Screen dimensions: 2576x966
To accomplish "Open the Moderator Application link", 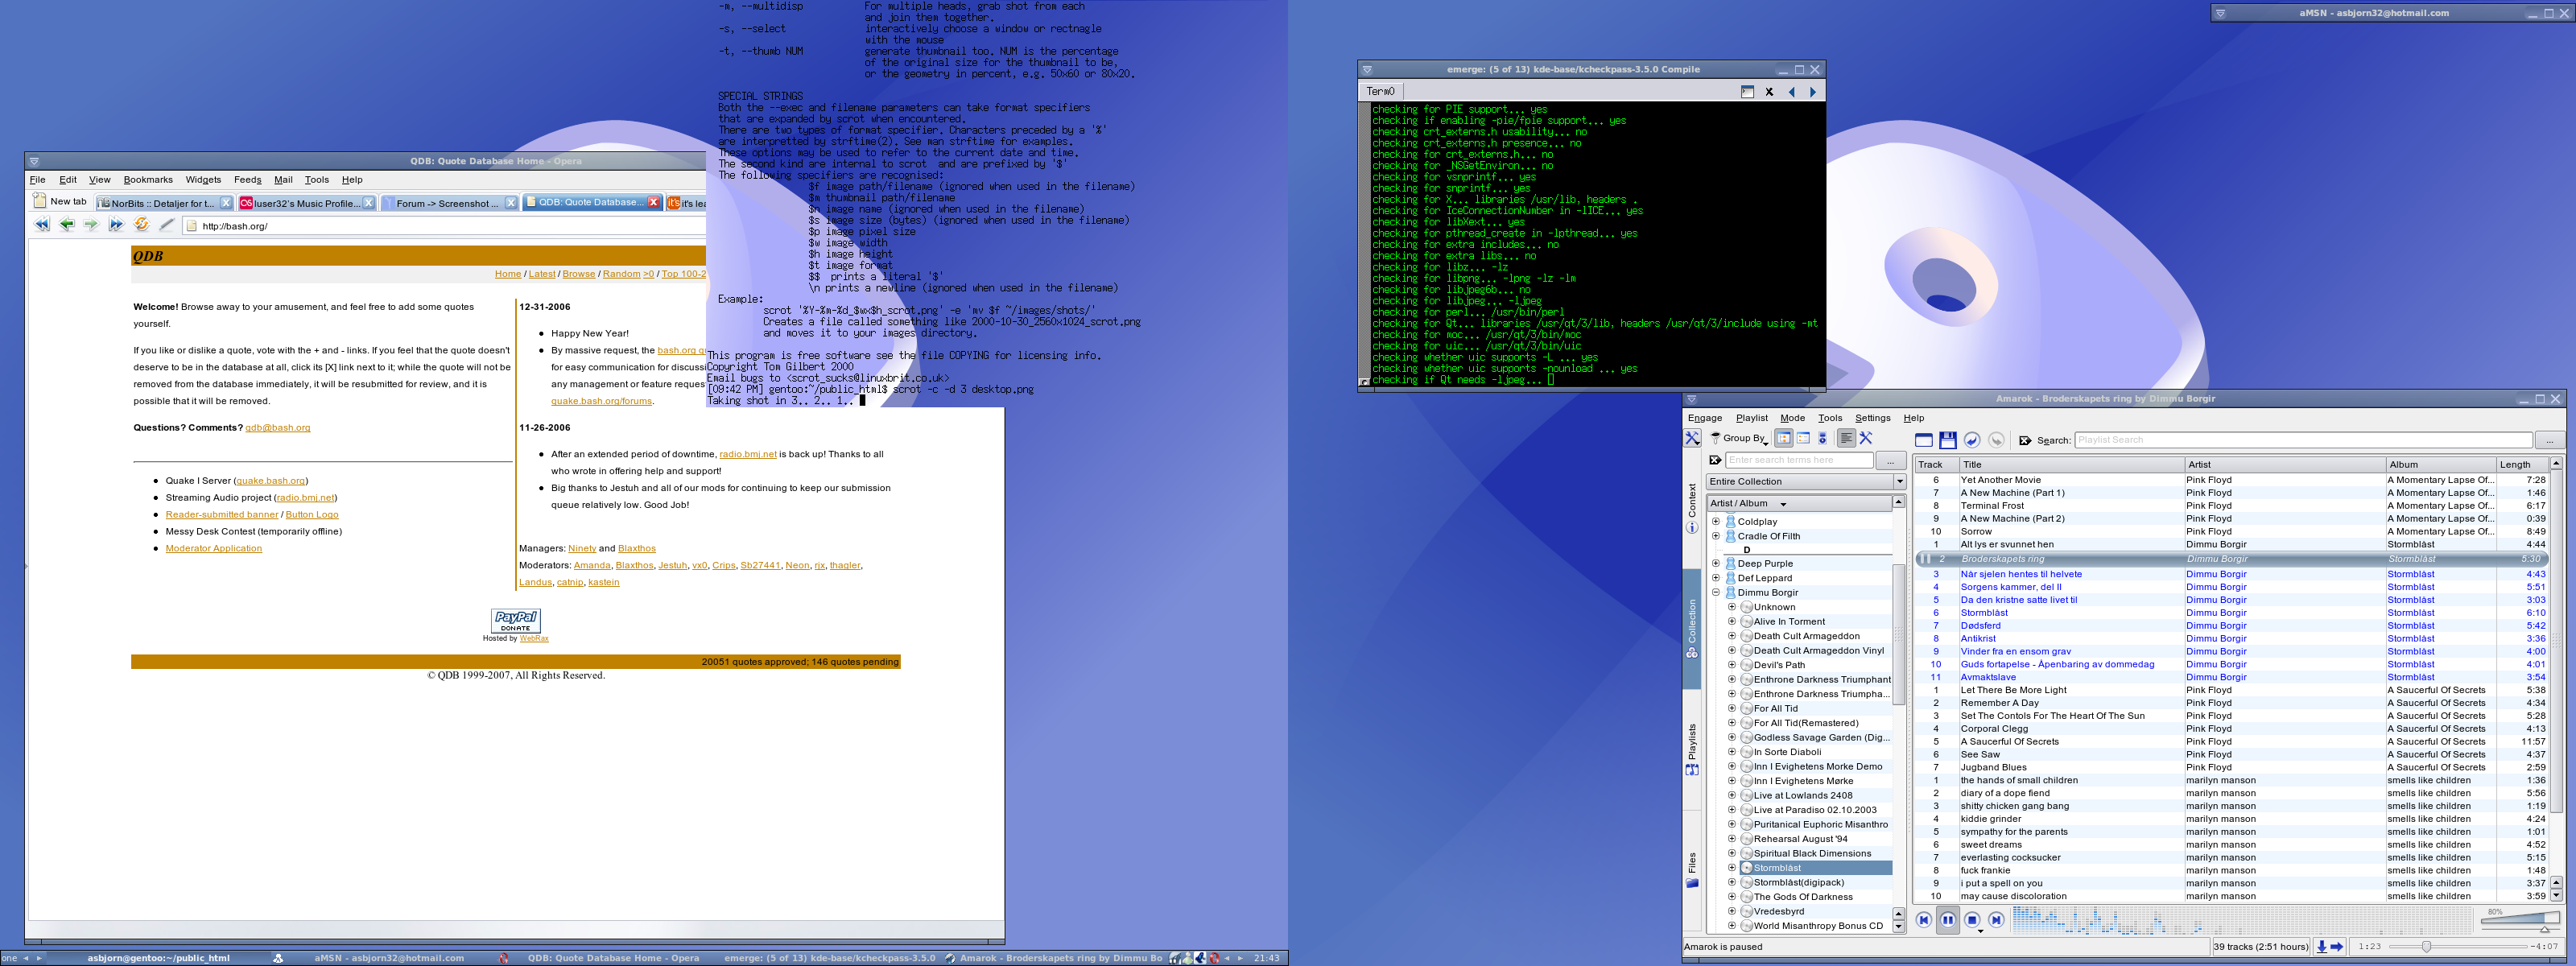I will click(214, 548).
